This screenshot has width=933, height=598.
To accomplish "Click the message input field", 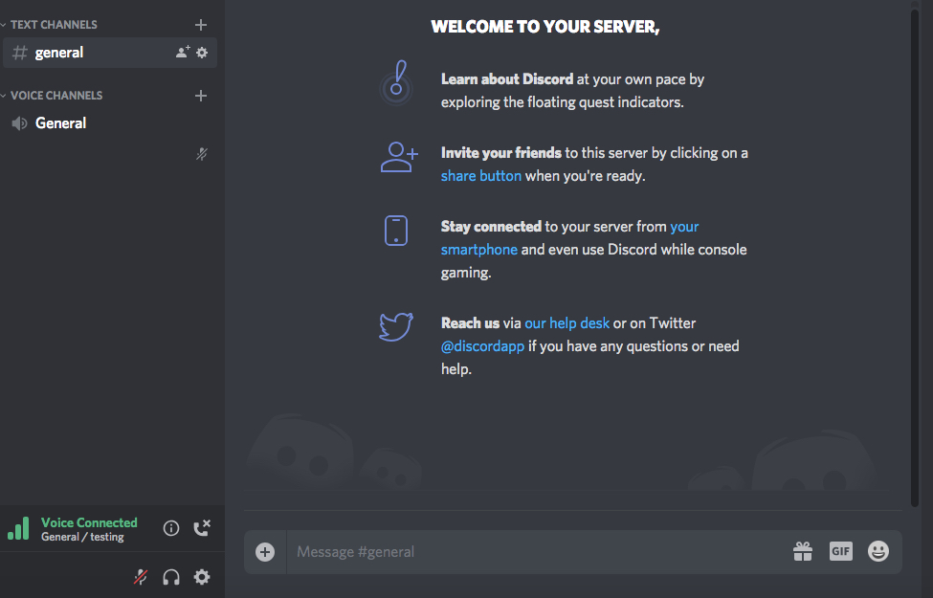I will 526,551.
